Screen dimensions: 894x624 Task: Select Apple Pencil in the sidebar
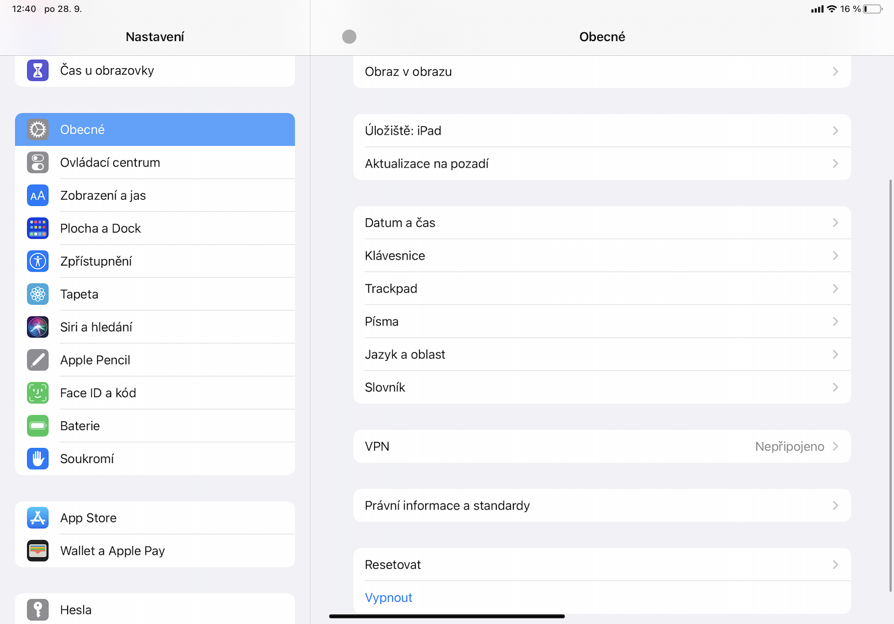[95, 360]
